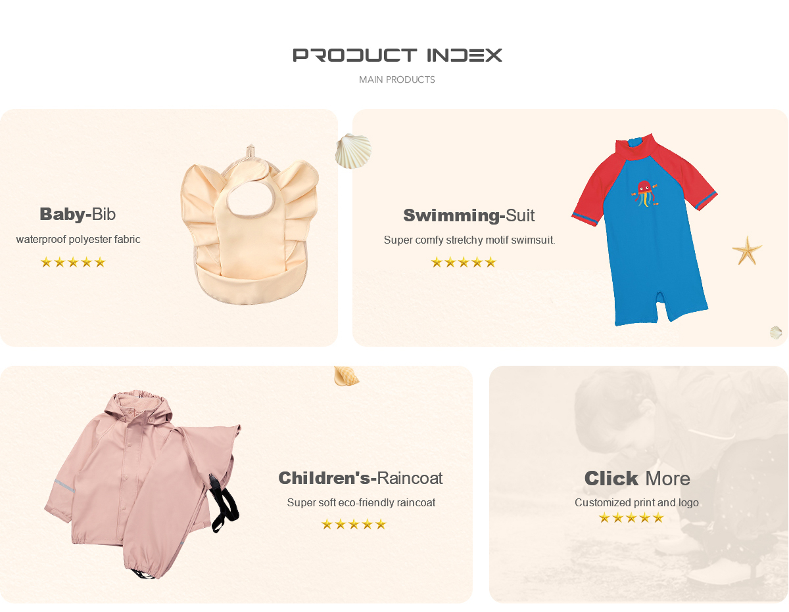Click the PRODUCT INDEX heading
Viewport: 789px width, 612px height.
pyautogui.click(x=397, y=55)
